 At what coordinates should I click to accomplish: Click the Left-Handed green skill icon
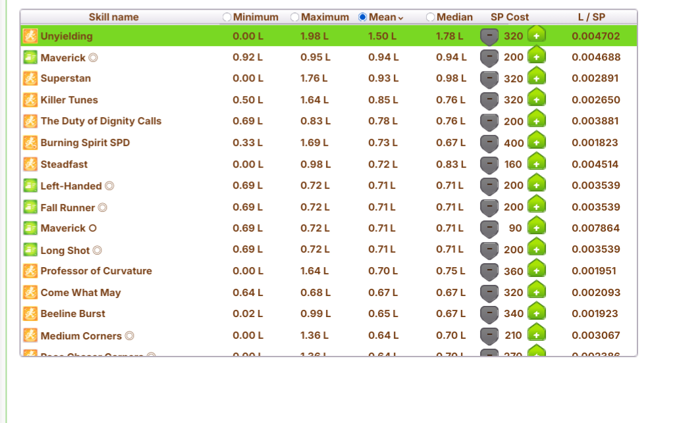point(30,186)
